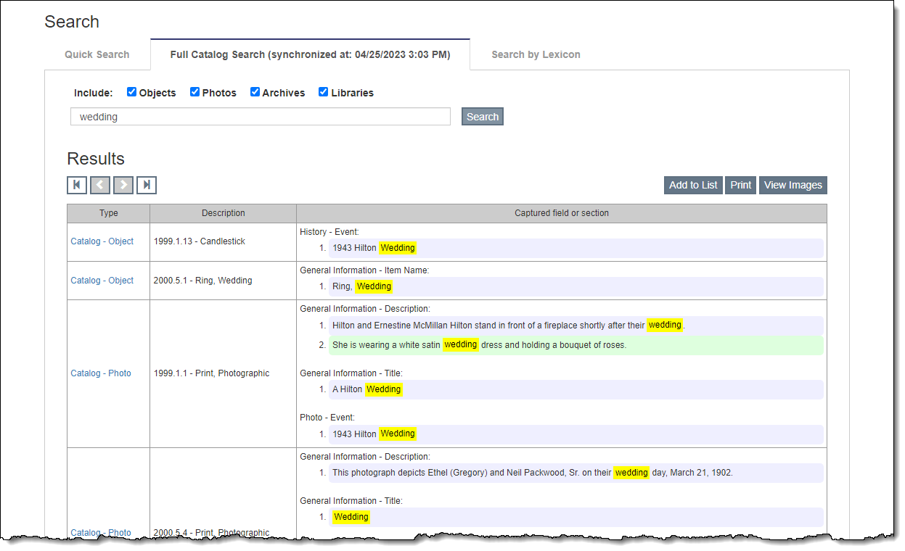The image size is (905, 551).
Task: Click the Search button
Action: (x=483, y=117)
